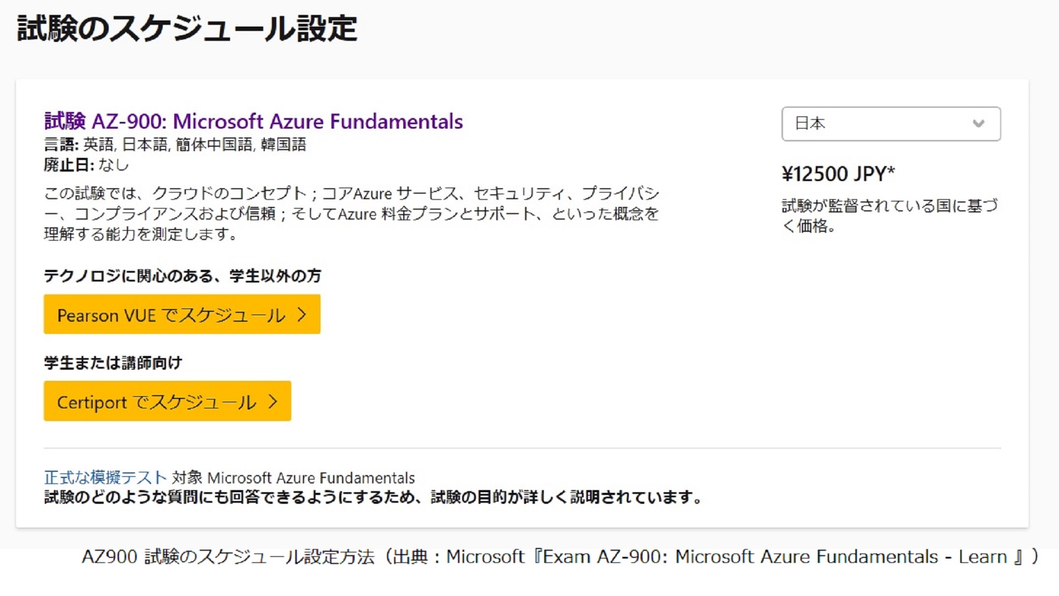Open the 試験 AZ-900: Microsoft Azure Fundamentals heading link
The height and width of the screenshot is (596, 1059).
tap(253, 121)
